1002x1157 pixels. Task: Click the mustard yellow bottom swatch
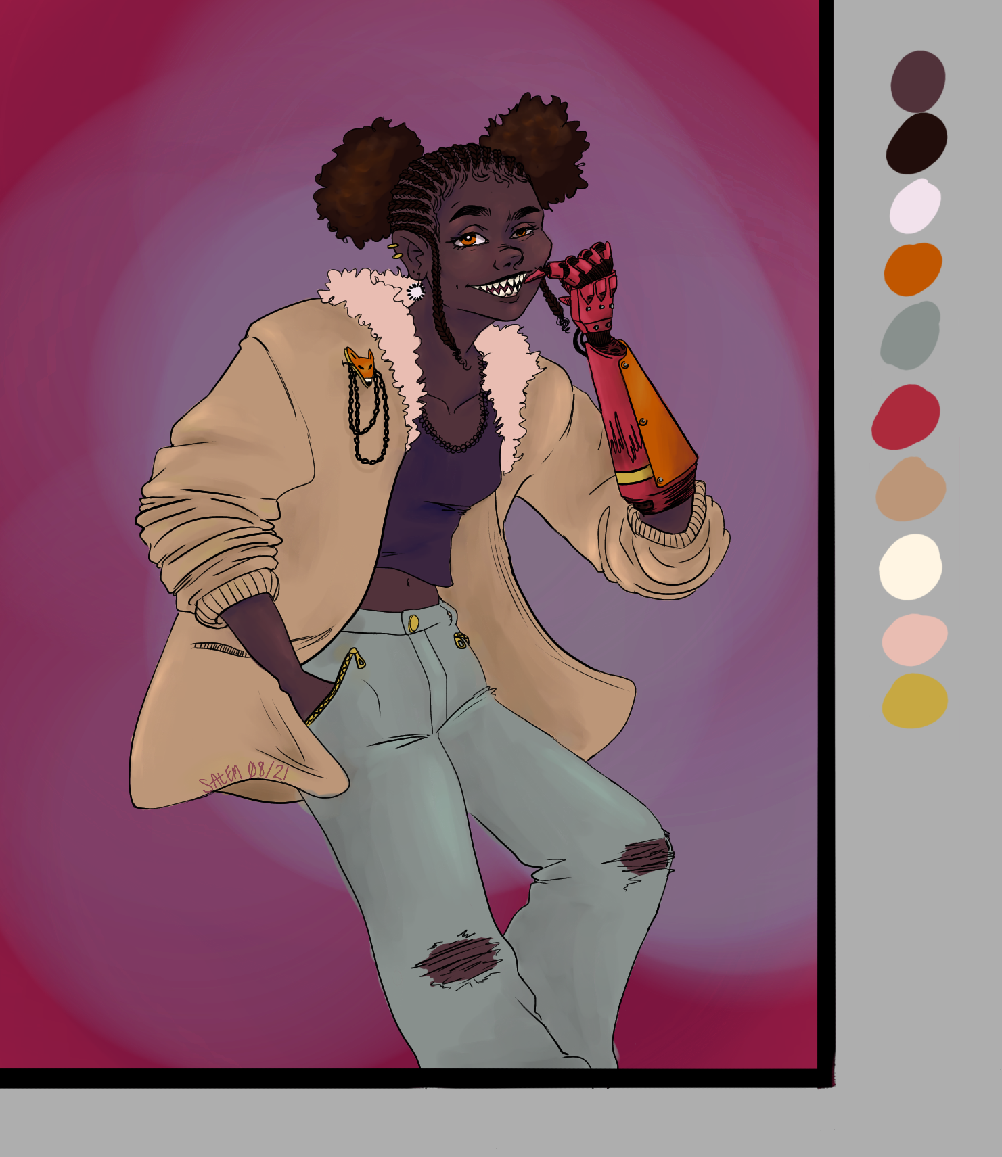(x=915, y=701)
